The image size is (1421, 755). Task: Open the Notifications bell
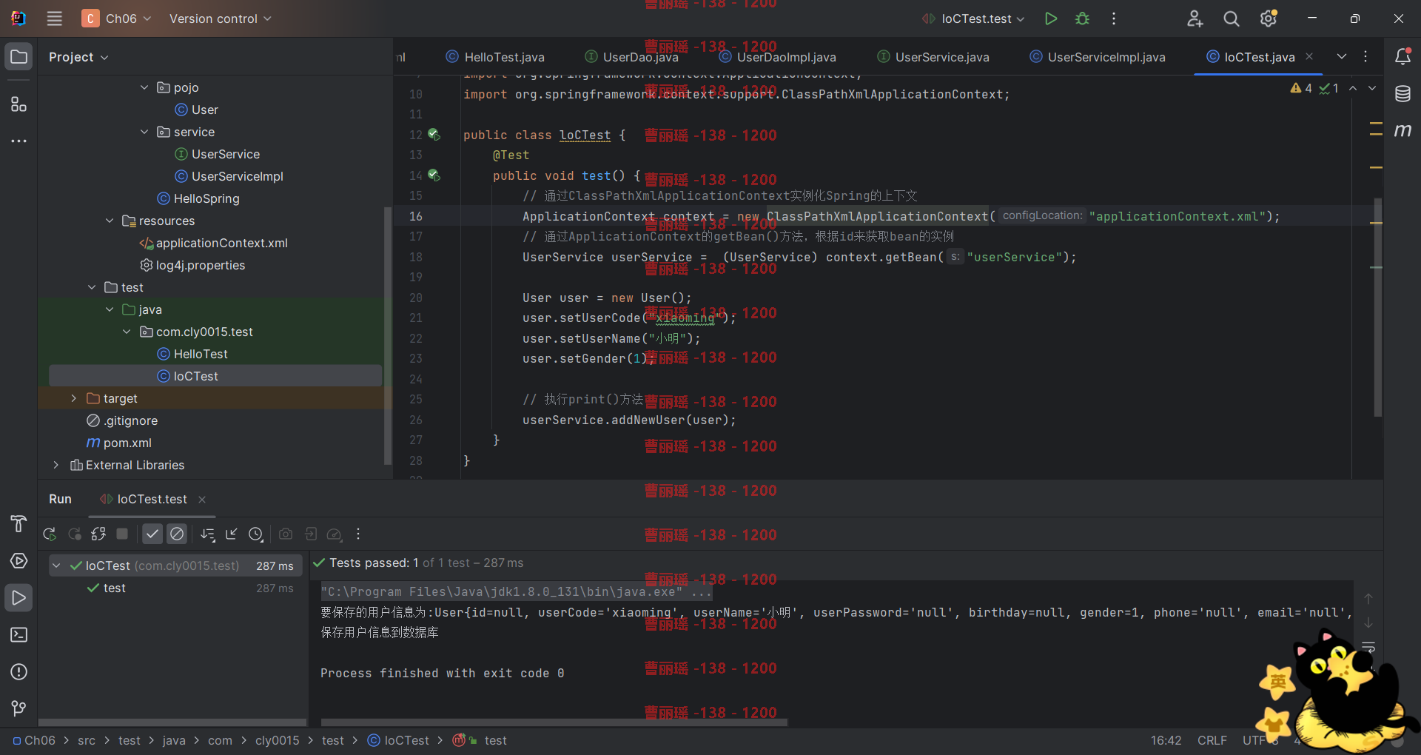tap(1402, 56)
